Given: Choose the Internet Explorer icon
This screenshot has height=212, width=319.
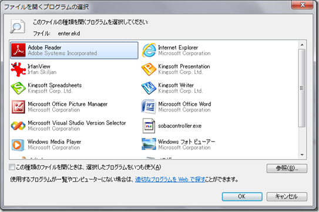Looking at the screenshot, I should 149,50.
